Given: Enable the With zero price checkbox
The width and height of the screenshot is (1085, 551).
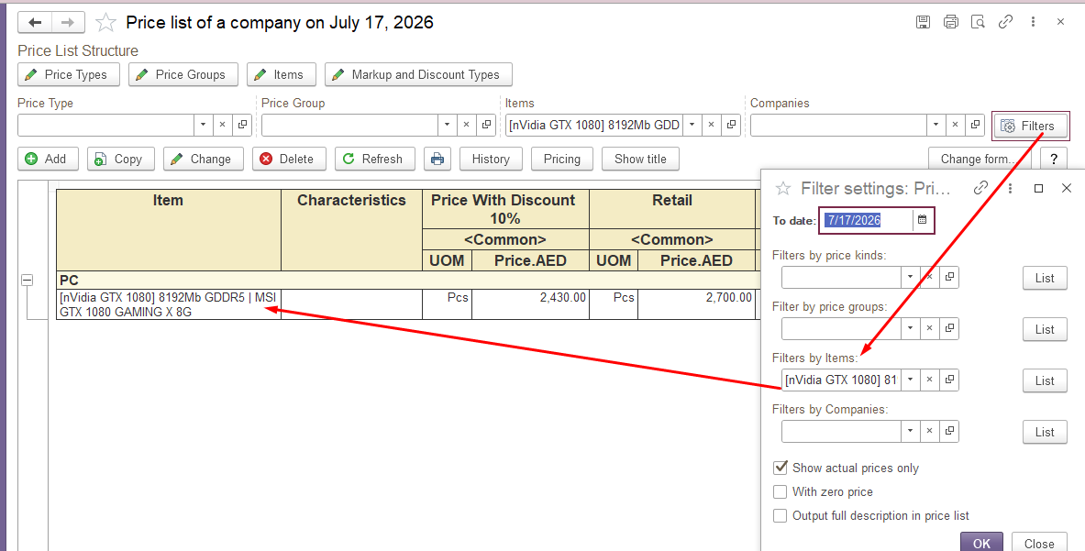Looking at the screenshot, I should [780, 492].
